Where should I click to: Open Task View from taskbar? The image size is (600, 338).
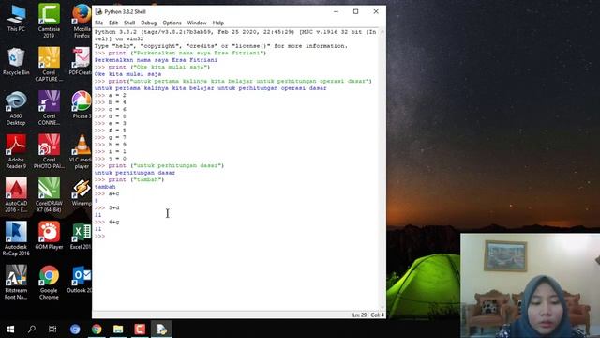pos(52,330)
